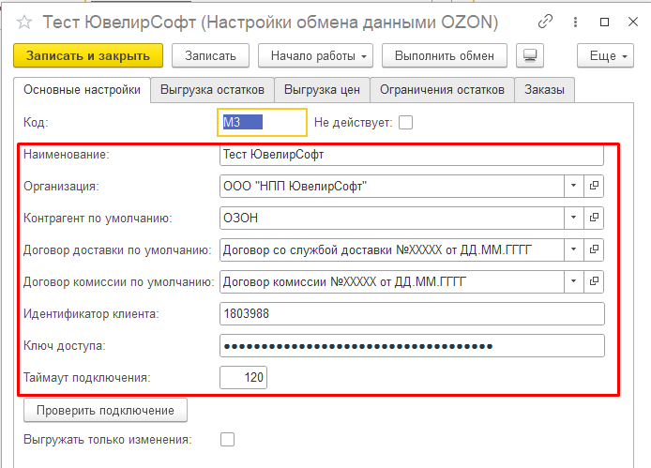
Task: Click Проверить подключение button
Action: click(x=105, y=410)
